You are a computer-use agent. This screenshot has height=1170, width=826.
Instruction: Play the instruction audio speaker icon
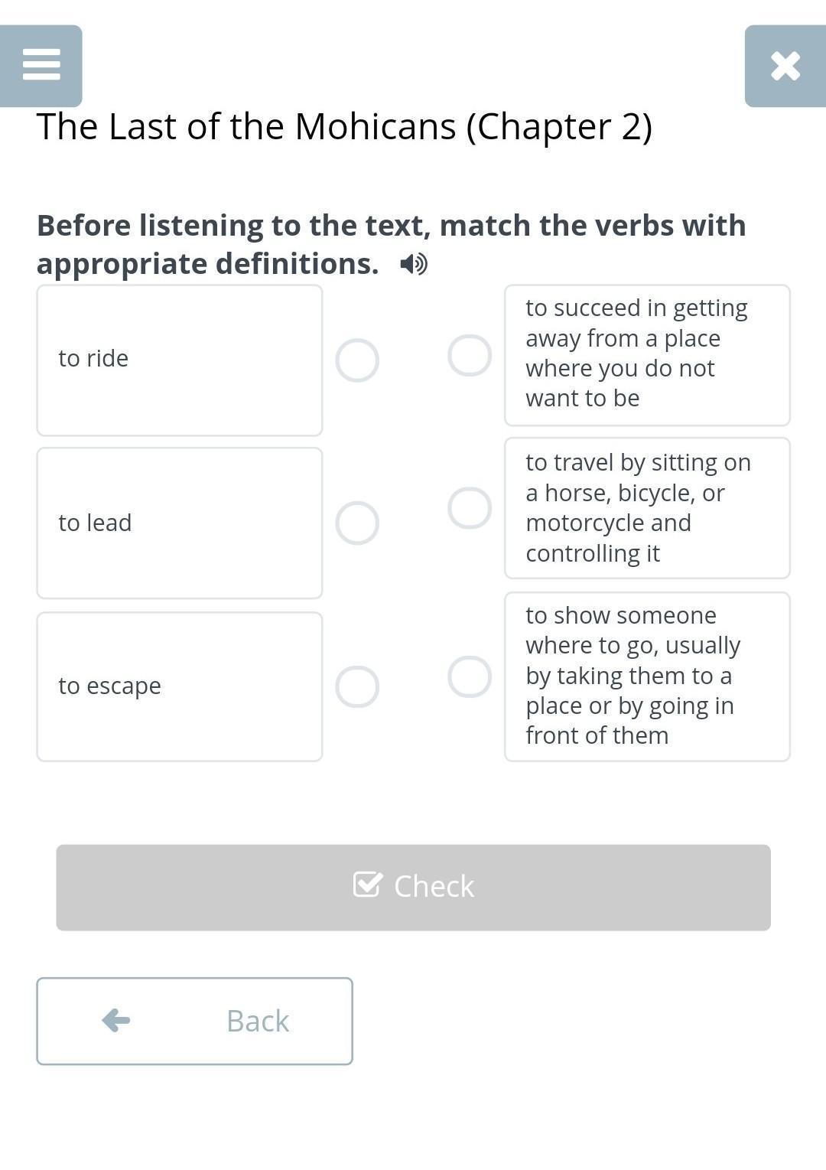click(x=414, y=264)
